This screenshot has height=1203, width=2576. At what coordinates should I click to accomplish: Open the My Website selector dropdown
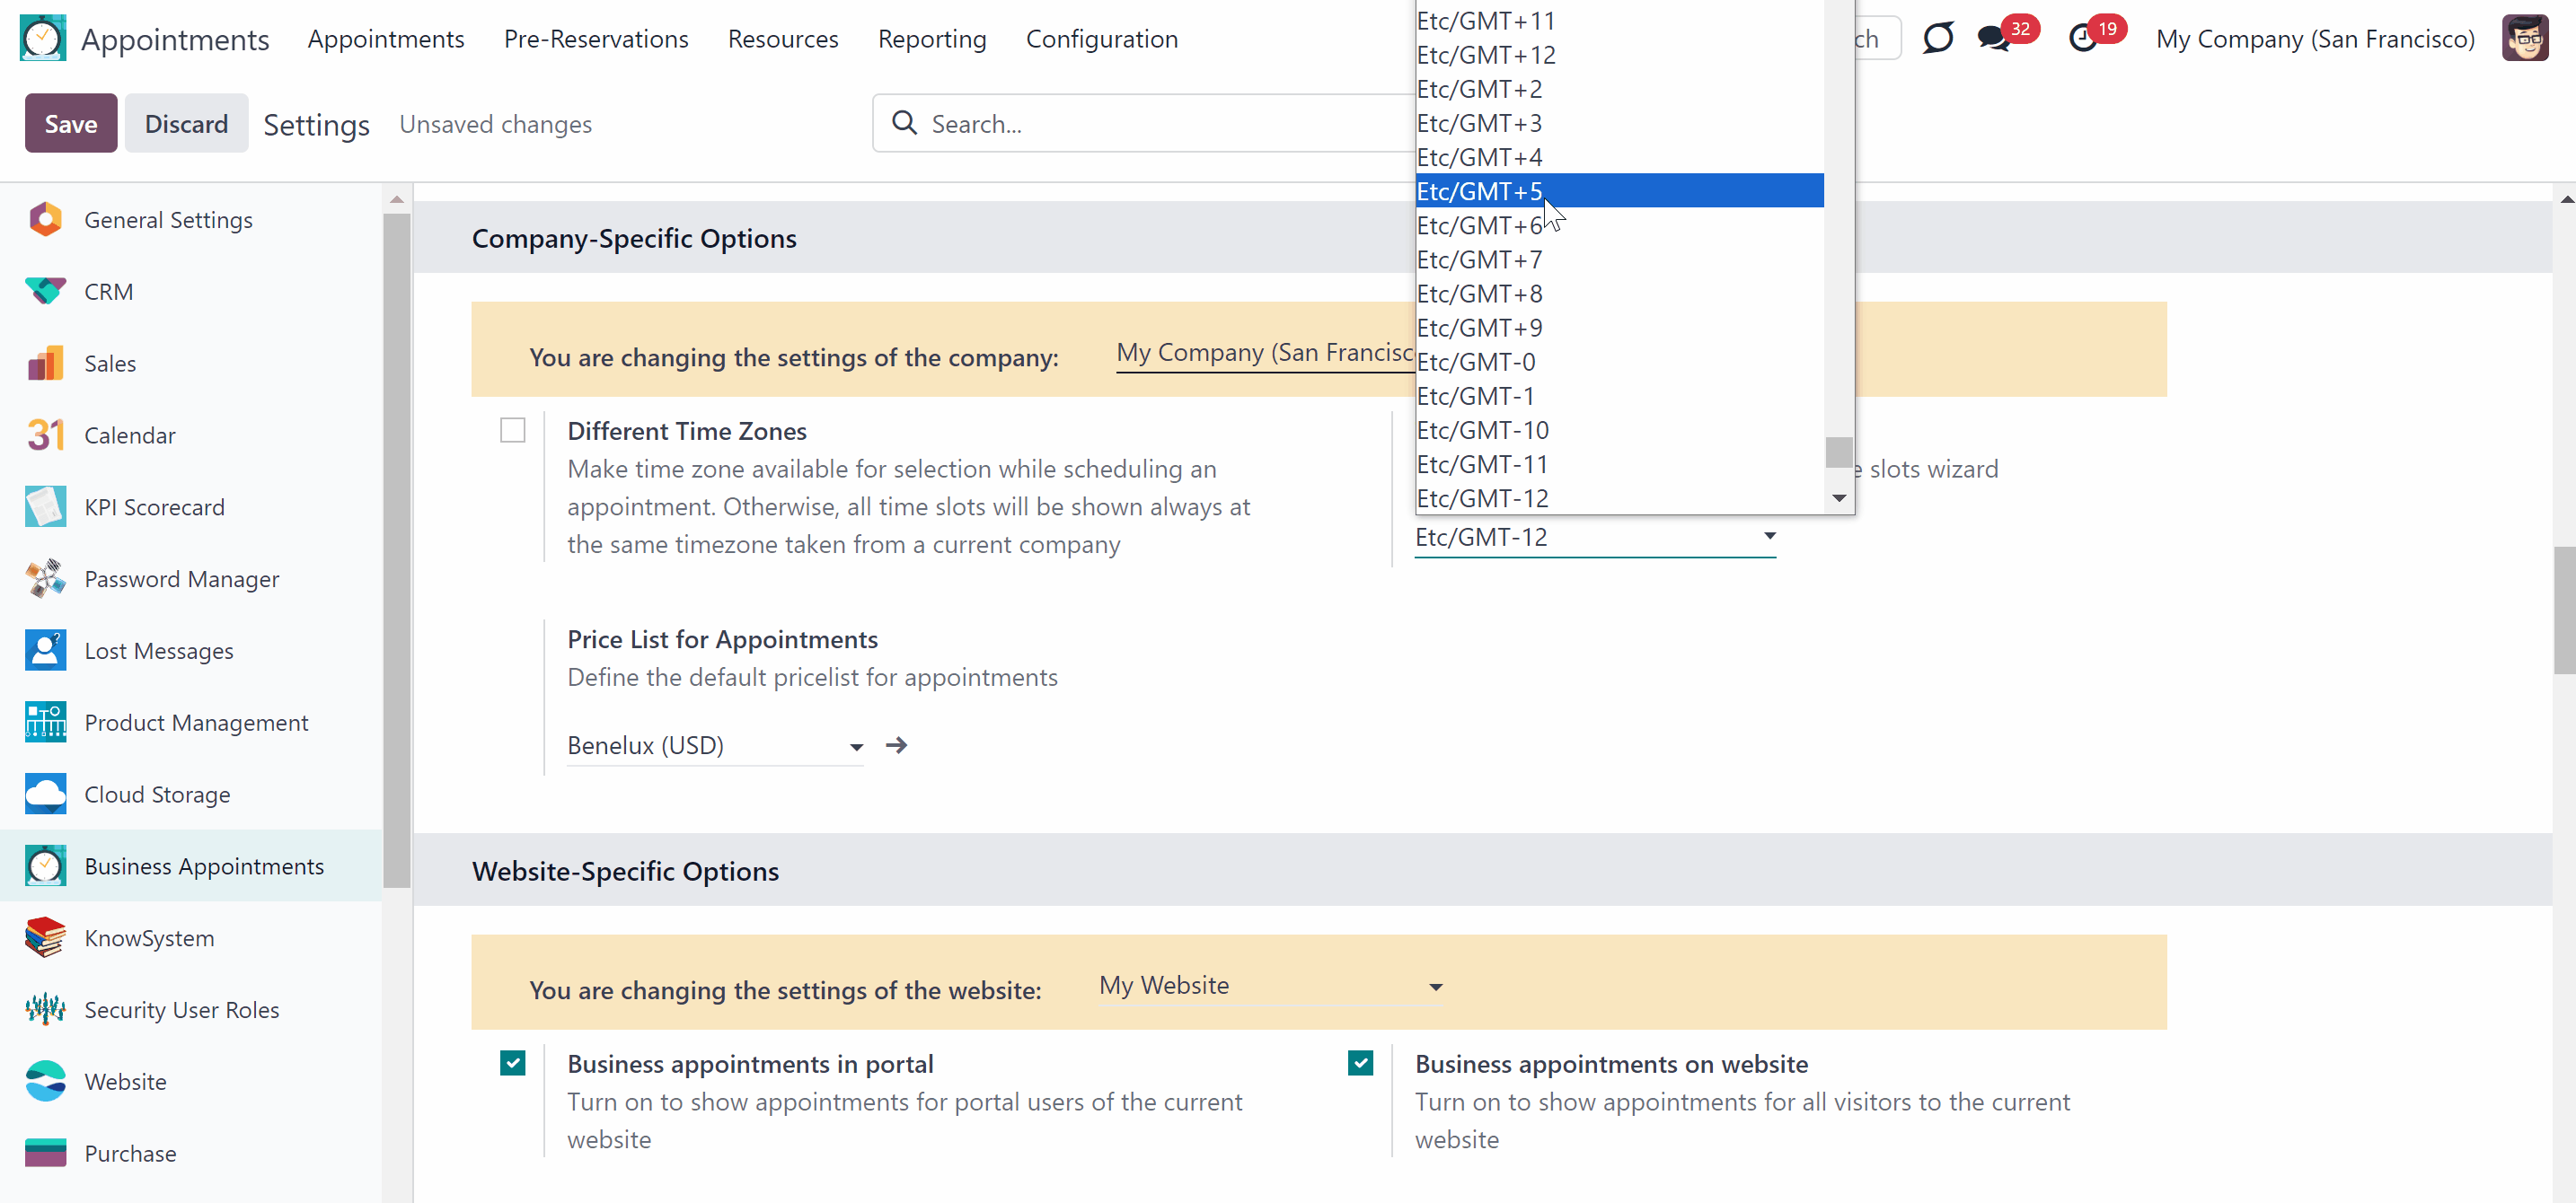click(1271, 986)
